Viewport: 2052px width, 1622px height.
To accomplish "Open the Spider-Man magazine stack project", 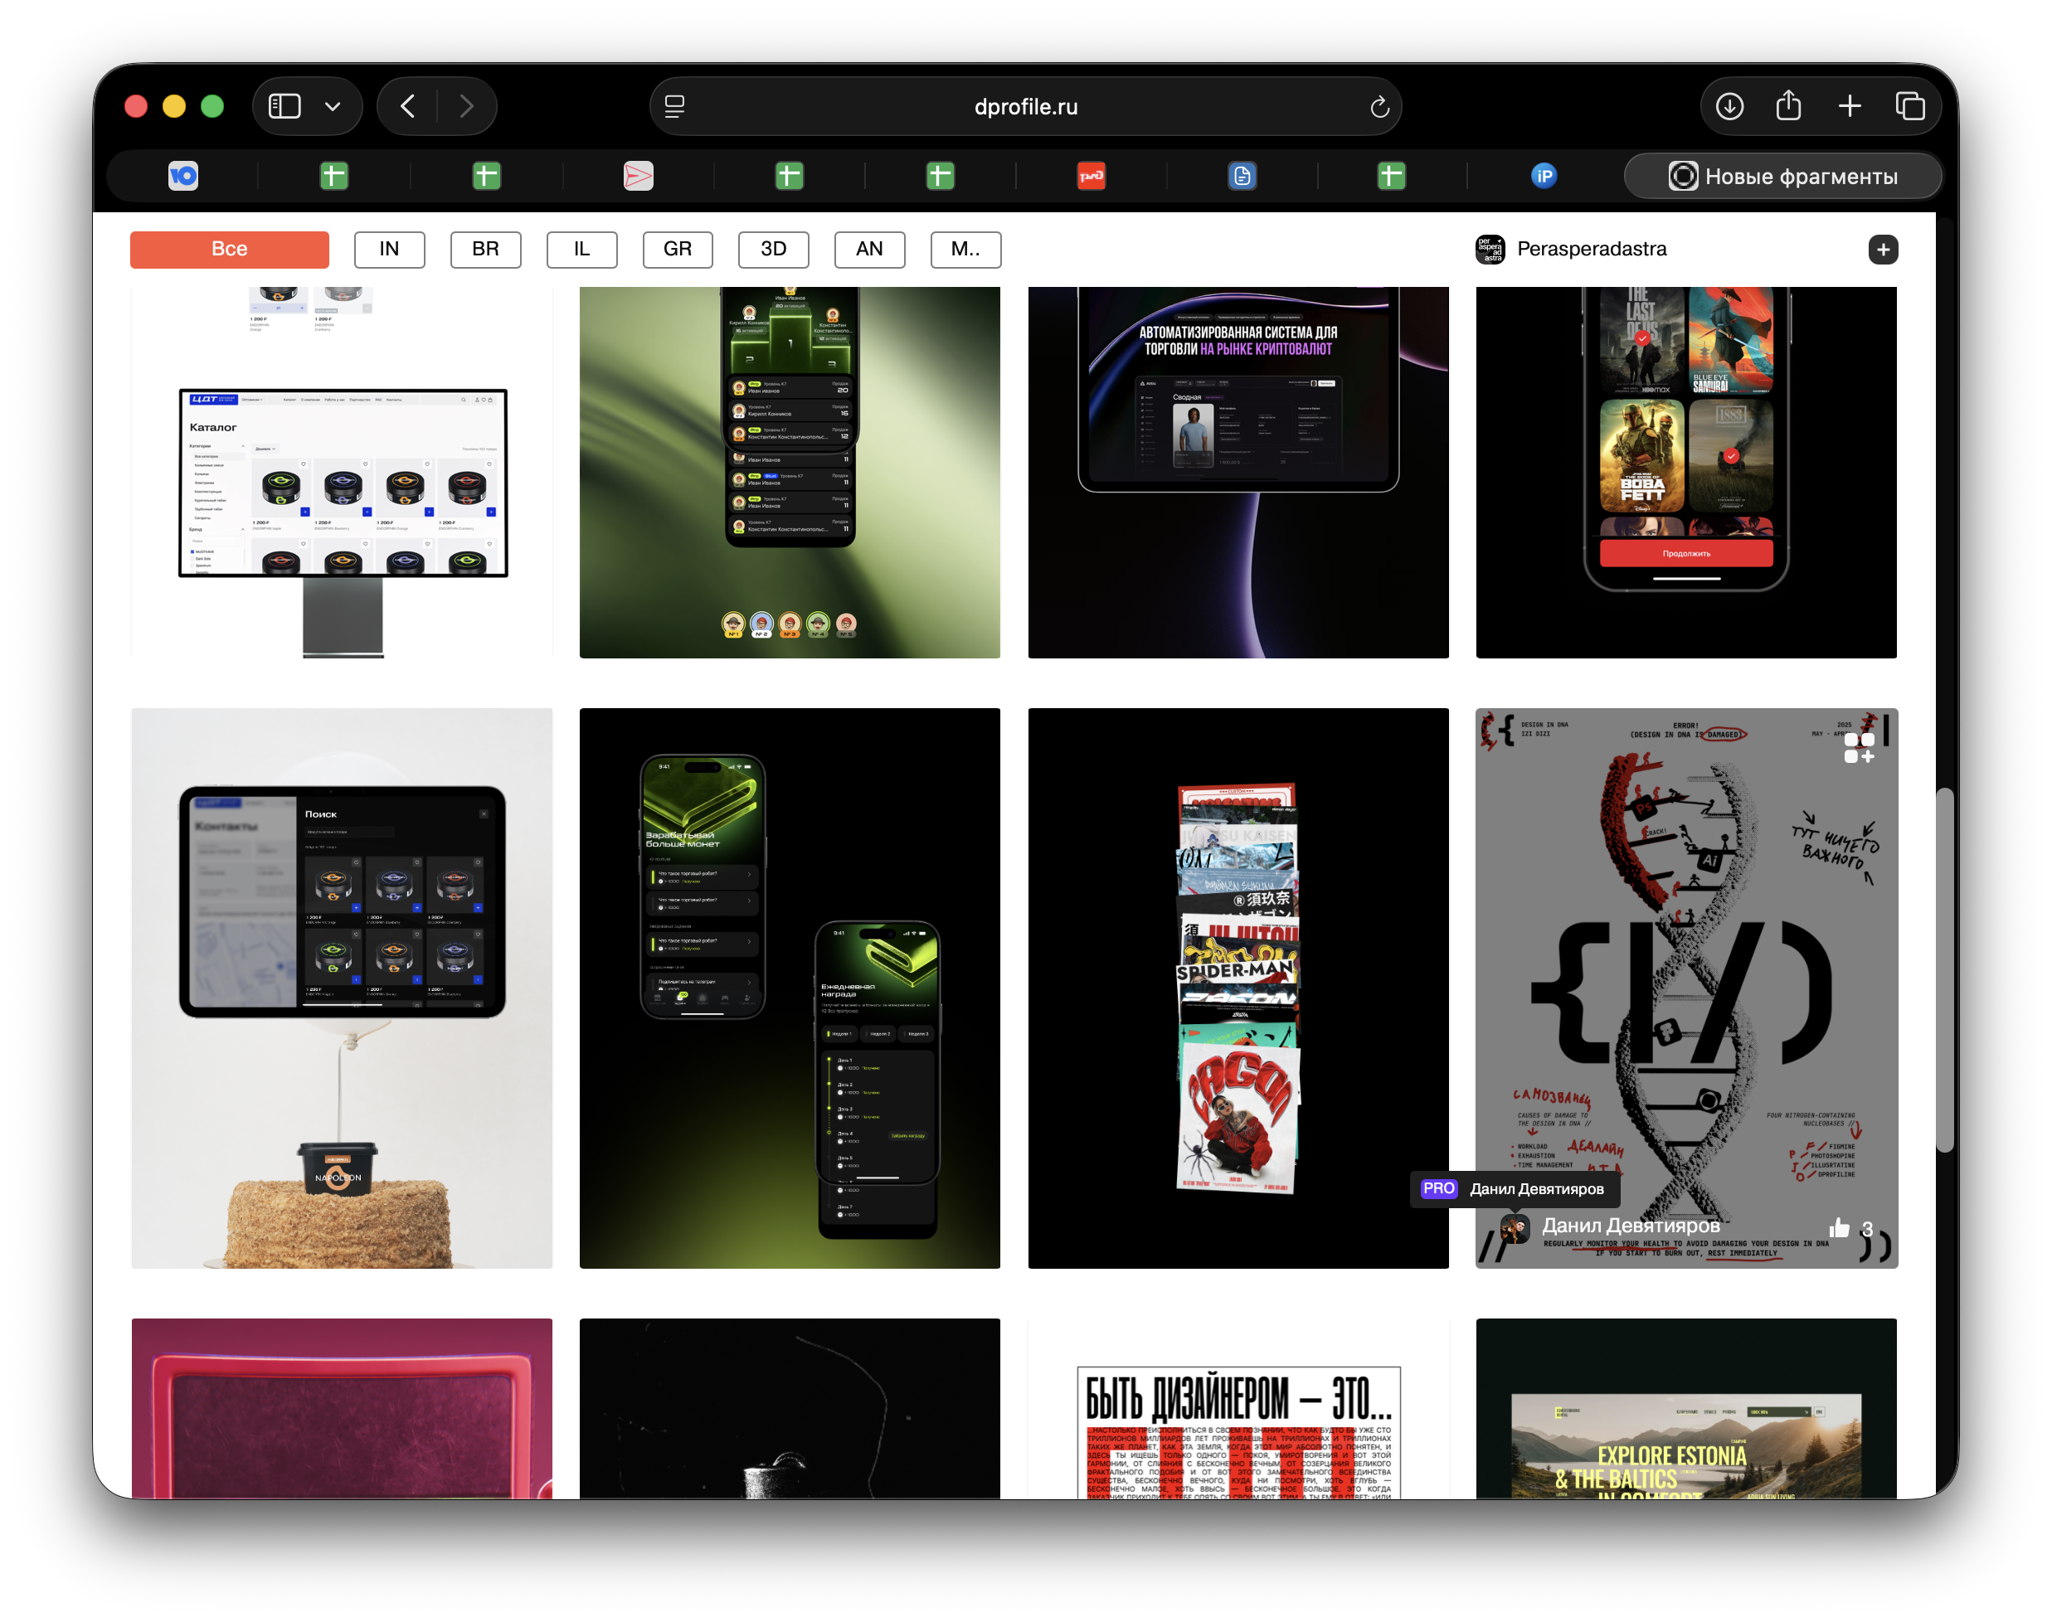I will tap(1238, 988).
